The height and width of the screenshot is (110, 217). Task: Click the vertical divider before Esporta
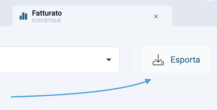click(130, 60)
